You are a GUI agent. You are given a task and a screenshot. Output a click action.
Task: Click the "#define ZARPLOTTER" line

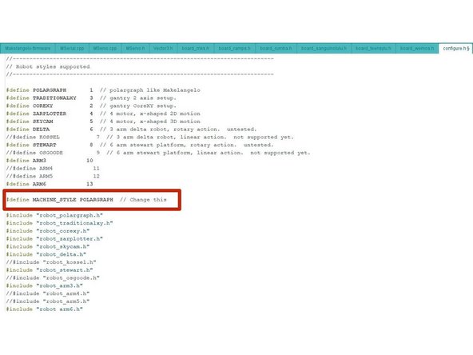click(103, 114)
